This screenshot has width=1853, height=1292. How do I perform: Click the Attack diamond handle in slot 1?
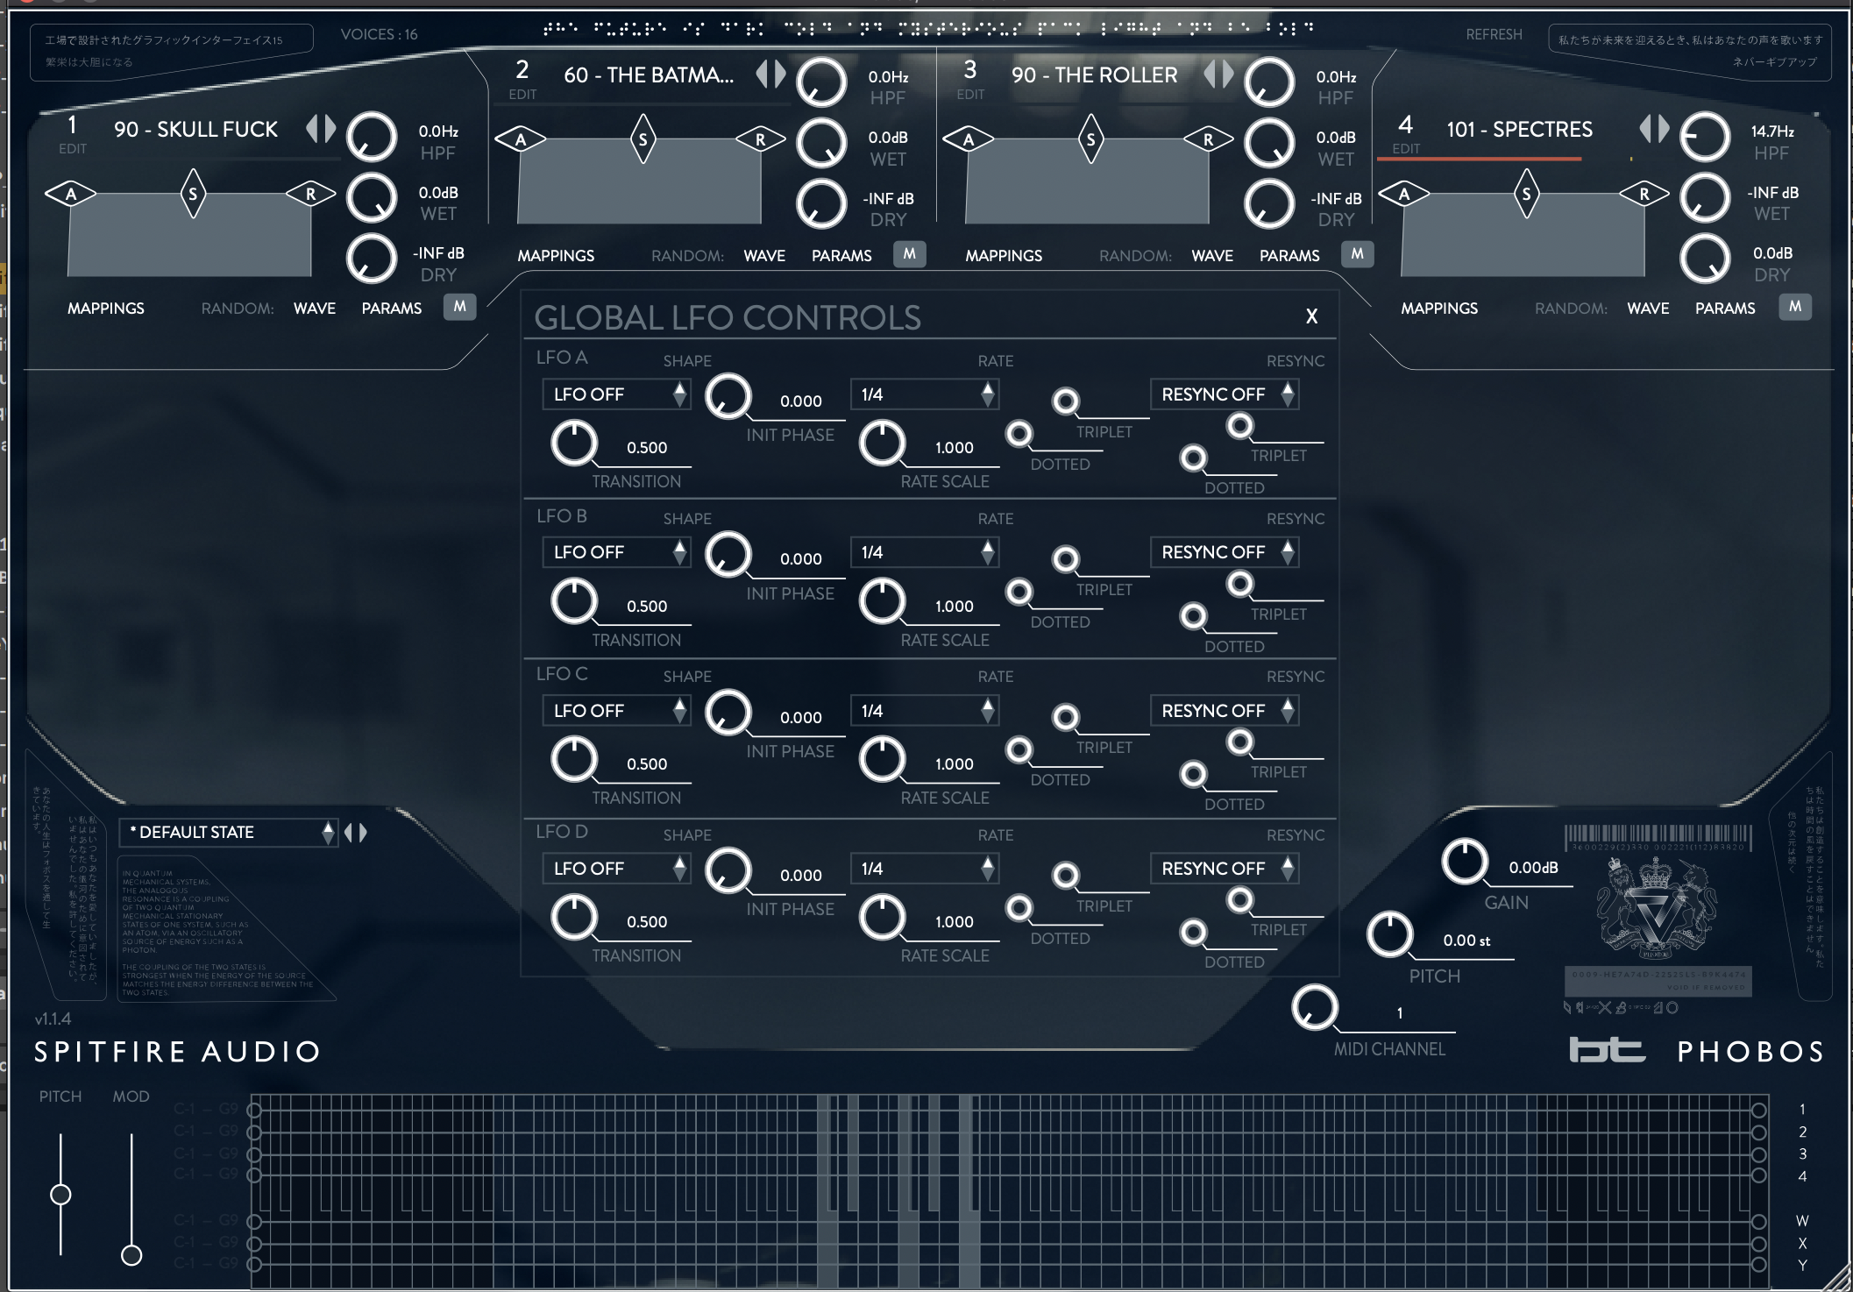tap(71, 194)
